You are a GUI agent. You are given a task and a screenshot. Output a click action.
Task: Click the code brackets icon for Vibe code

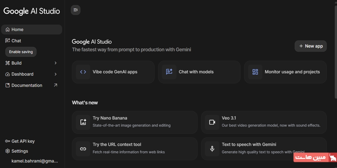point(83,72)
